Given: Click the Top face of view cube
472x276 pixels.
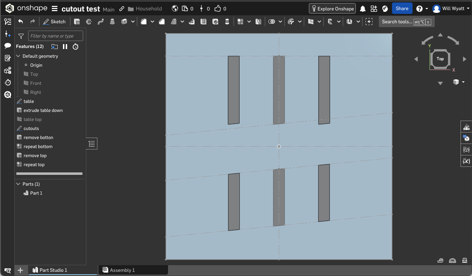Looking at the screenshot, I should click(x=440, y=59).
